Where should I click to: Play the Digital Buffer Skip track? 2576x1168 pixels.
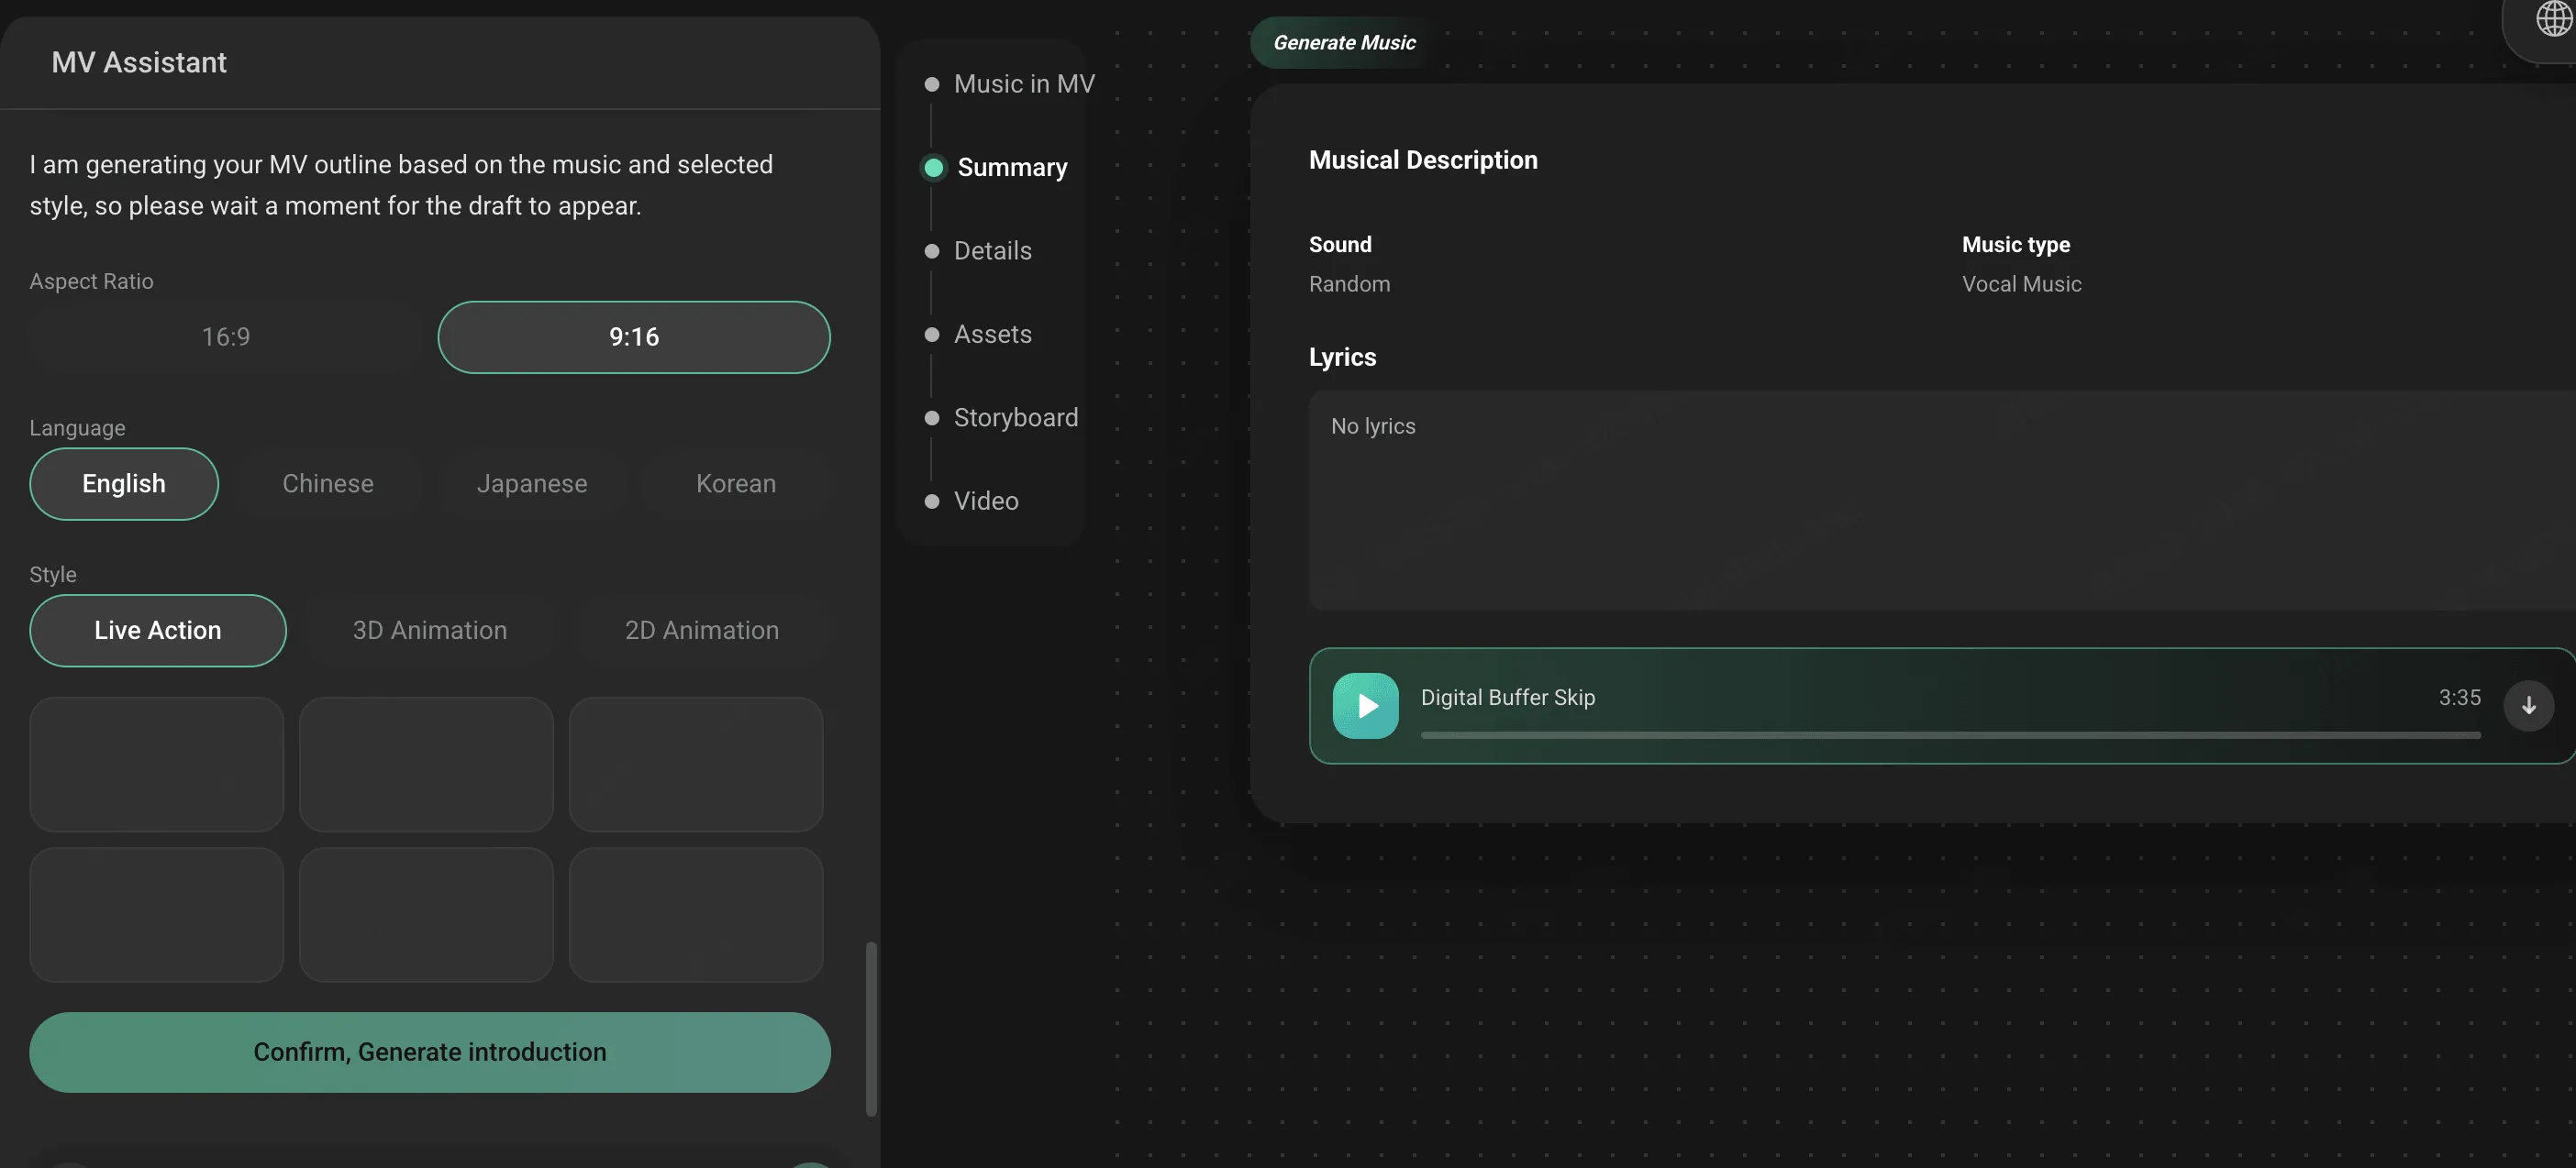pos(1365,705)
